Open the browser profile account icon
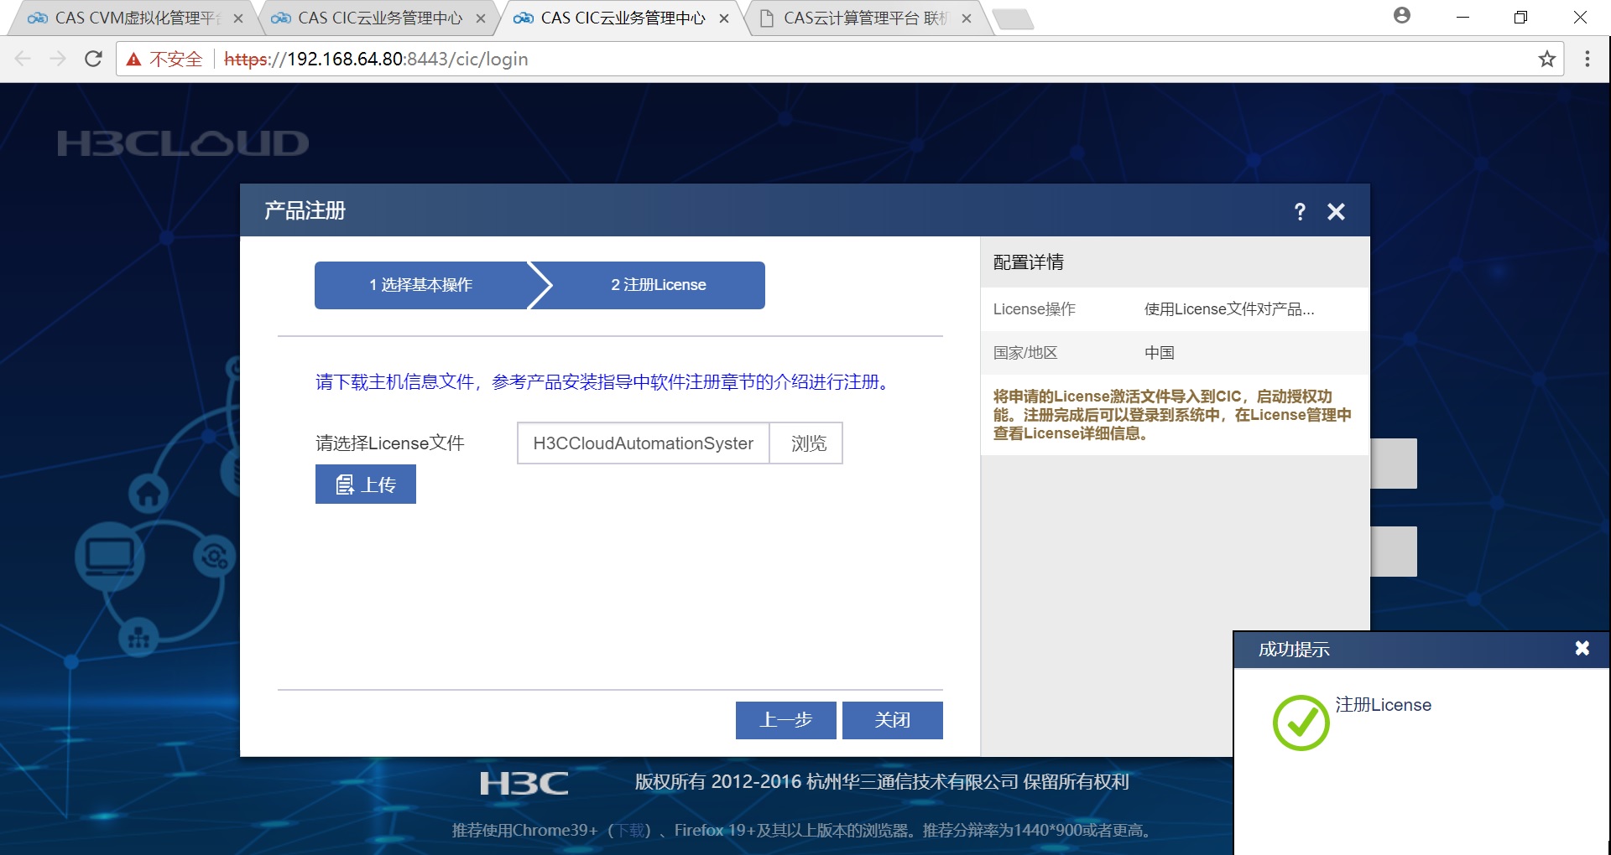 1402,15
